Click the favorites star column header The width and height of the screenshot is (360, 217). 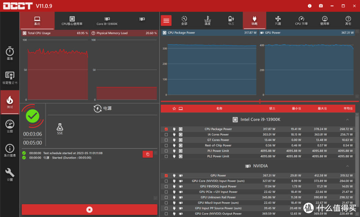174,109
